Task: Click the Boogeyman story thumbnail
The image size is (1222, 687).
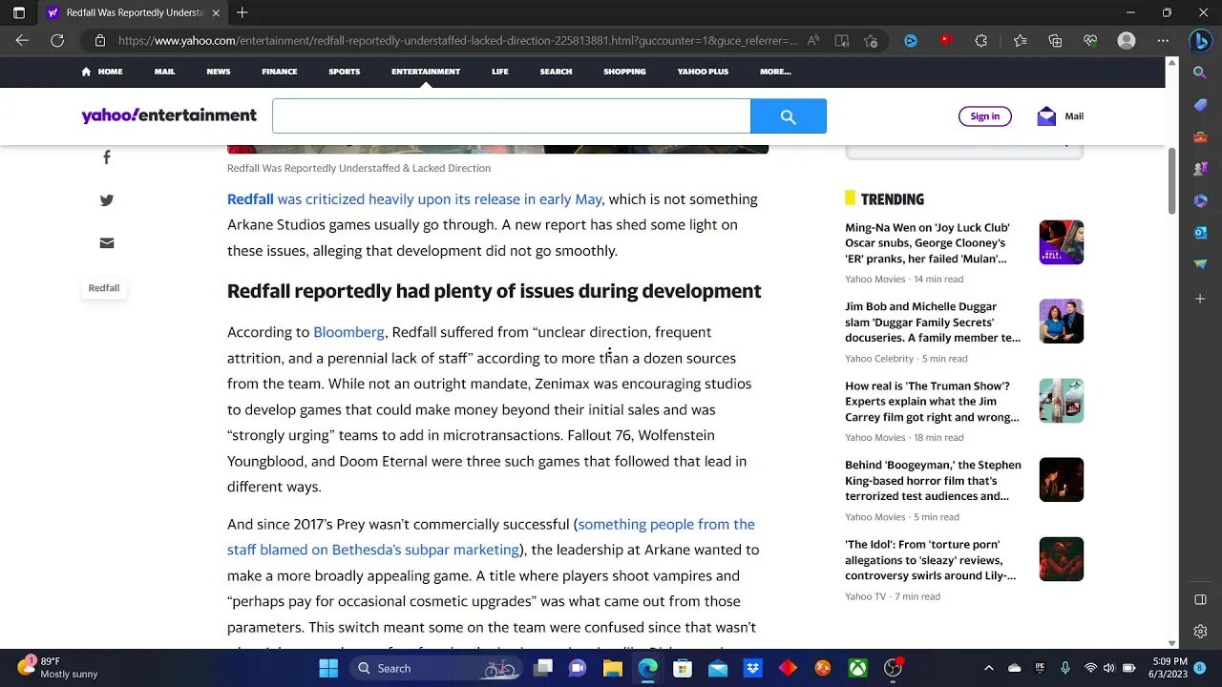Action: coord(1062,480)
